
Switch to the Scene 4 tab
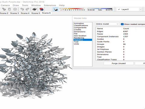[25, 13]
